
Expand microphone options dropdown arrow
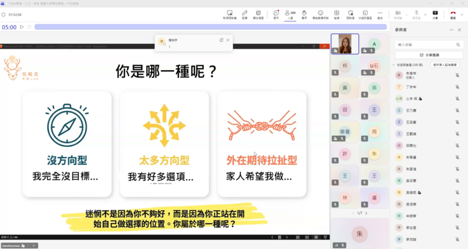[x=425, y=15]
